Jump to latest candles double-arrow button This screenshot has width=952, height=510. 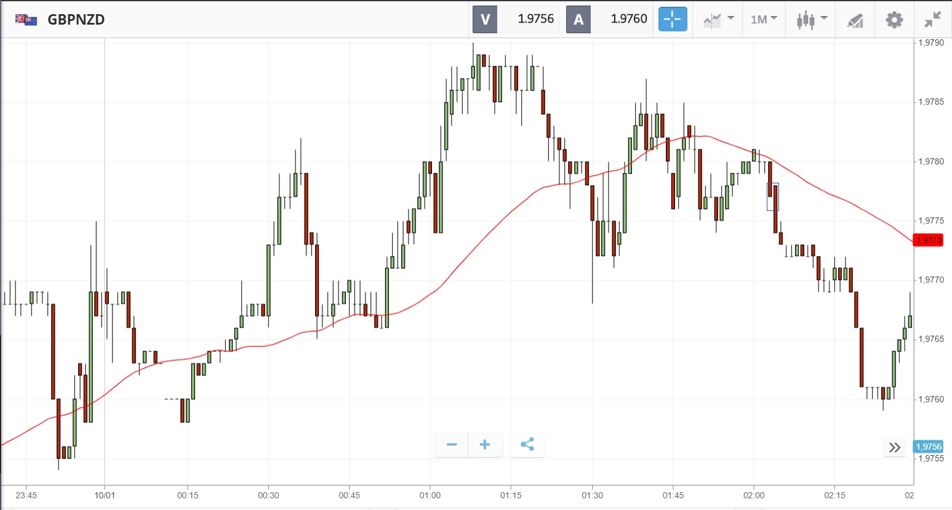point(895,447)
